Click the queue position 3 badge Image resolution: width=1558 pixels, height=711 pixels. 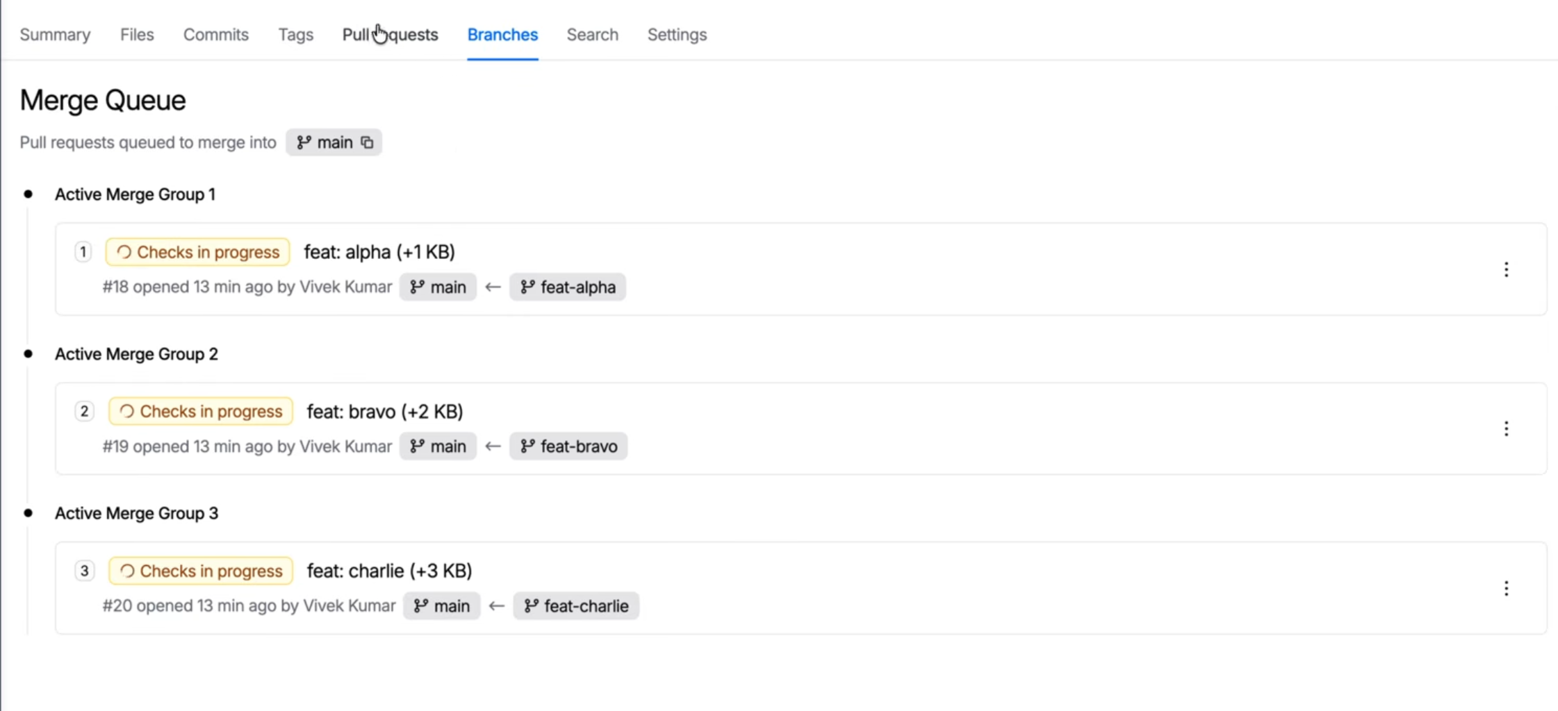point(84,571)
